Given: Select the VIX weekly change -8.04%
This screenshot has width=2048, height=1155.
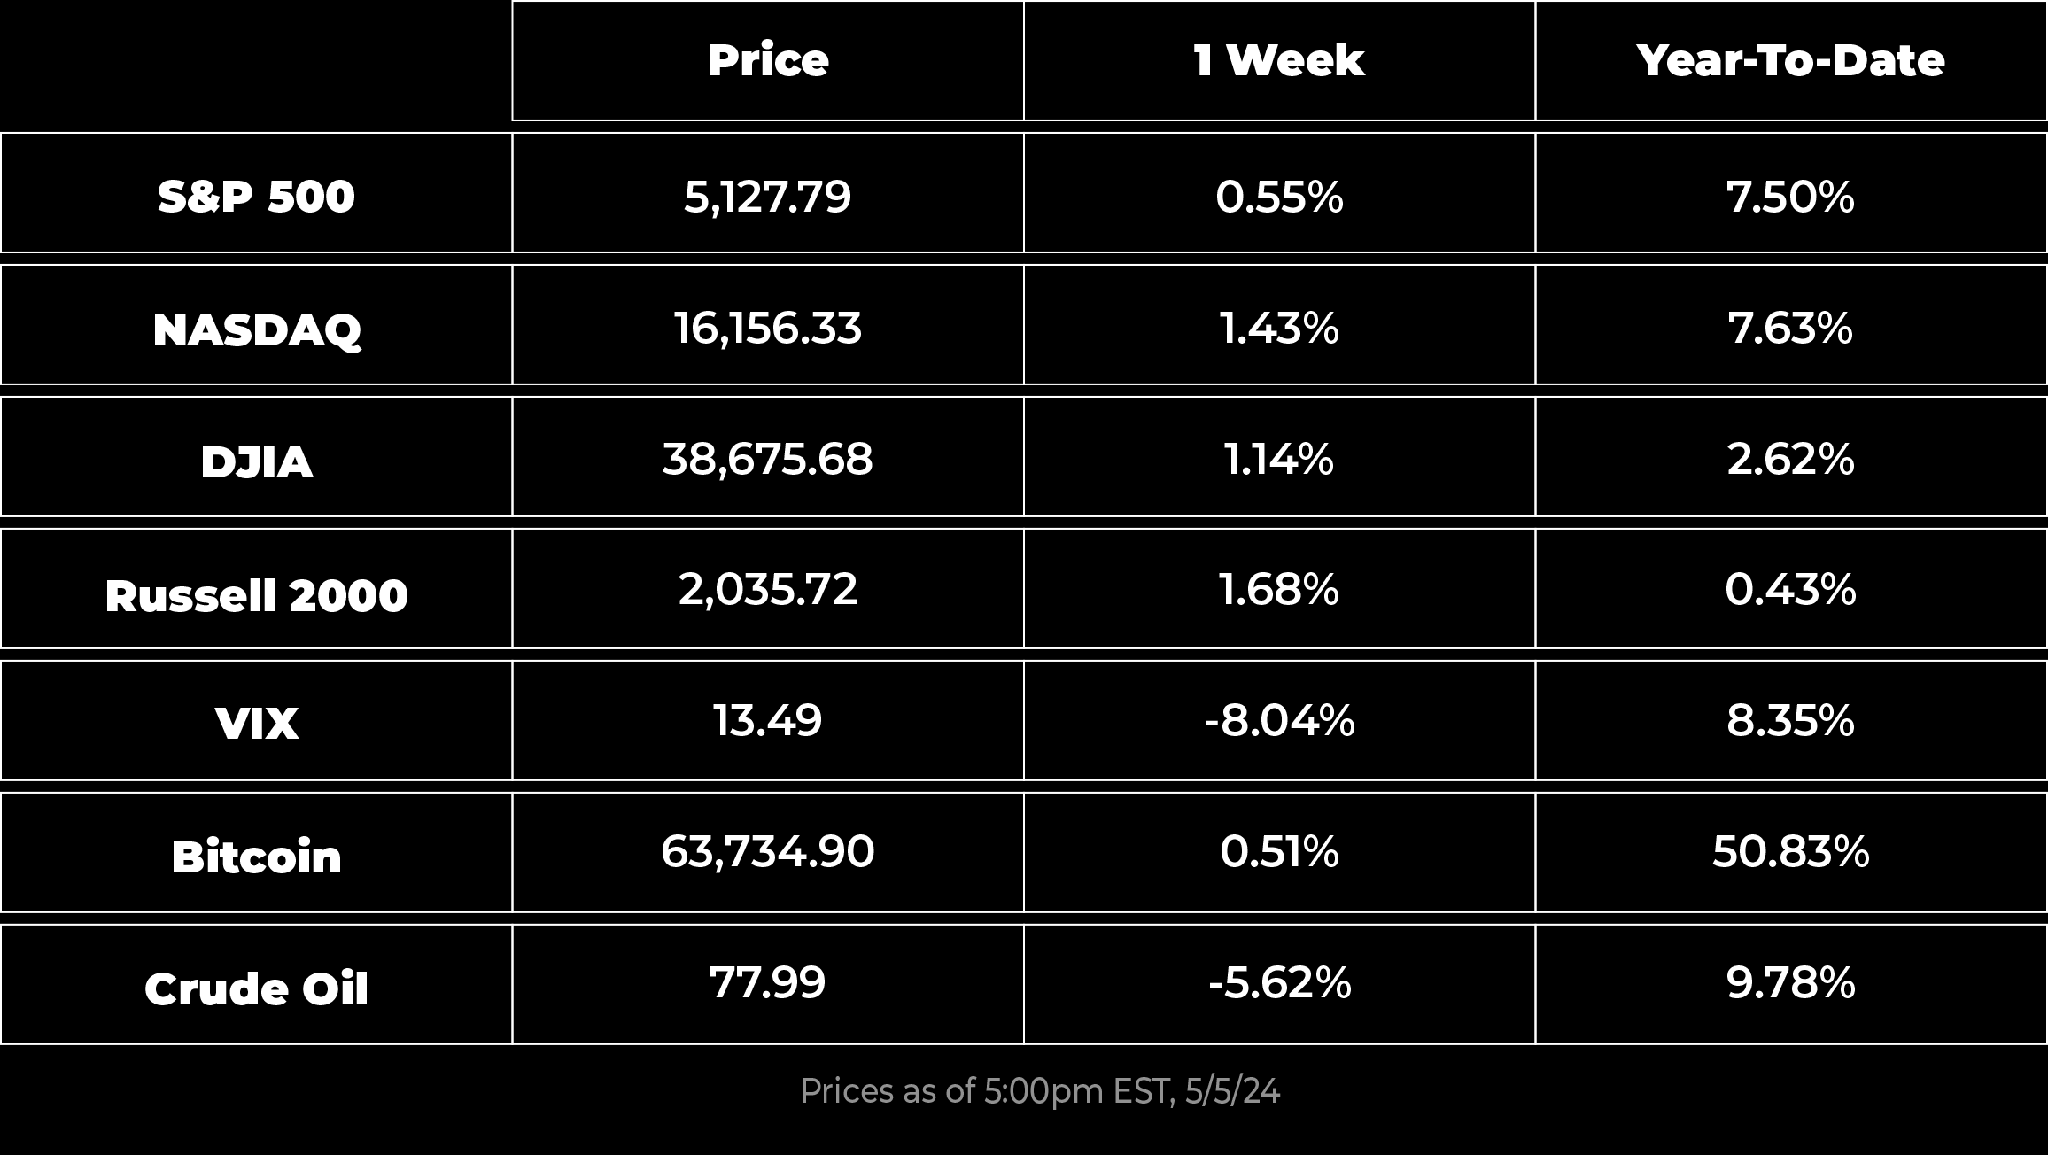Looking at the screenshot, I should click(1279, 721).
